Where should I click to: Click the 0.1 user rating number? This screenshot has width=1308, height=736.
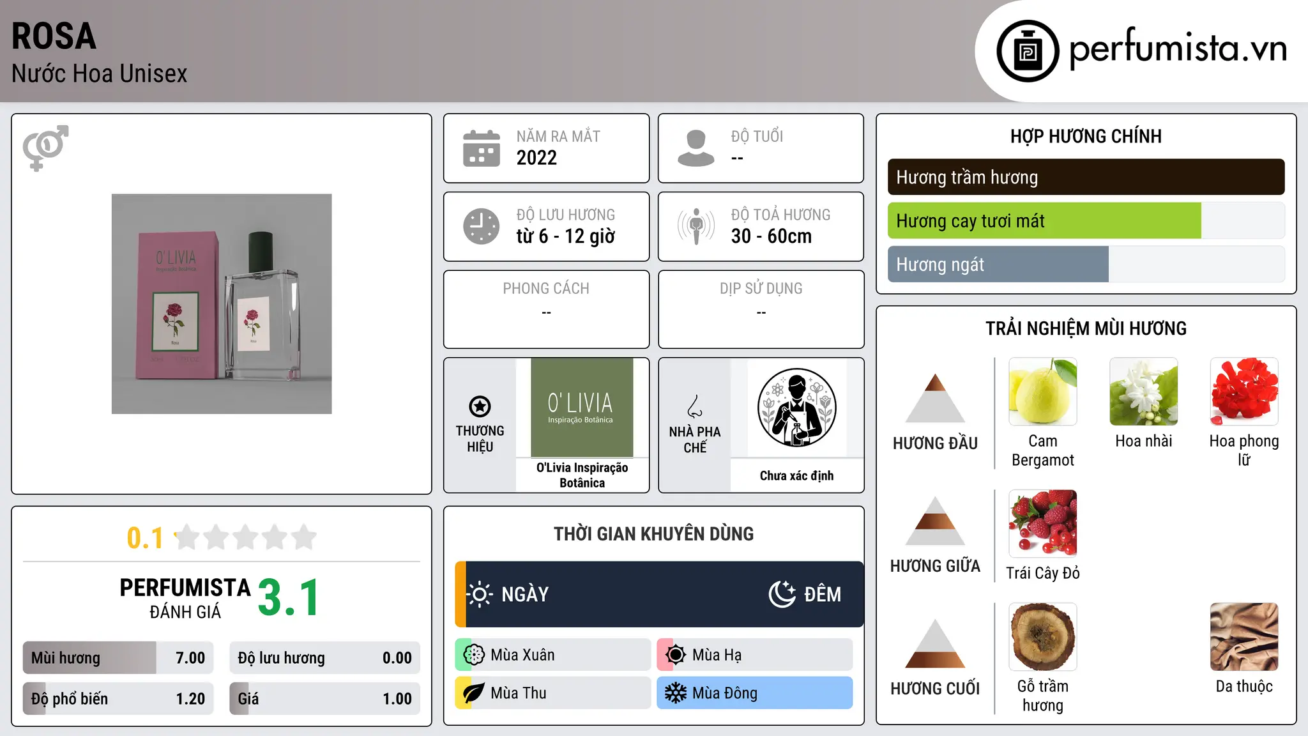pos(145,538)
